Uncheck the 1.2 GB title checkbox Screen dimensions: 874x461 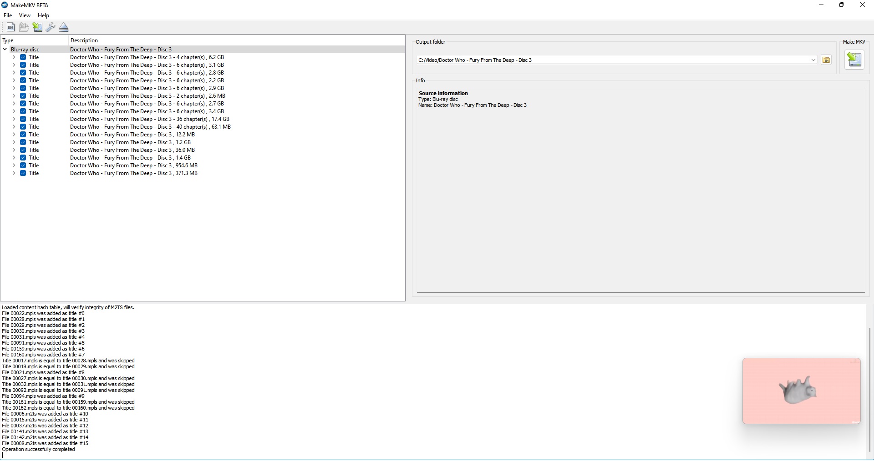point(23,142)
